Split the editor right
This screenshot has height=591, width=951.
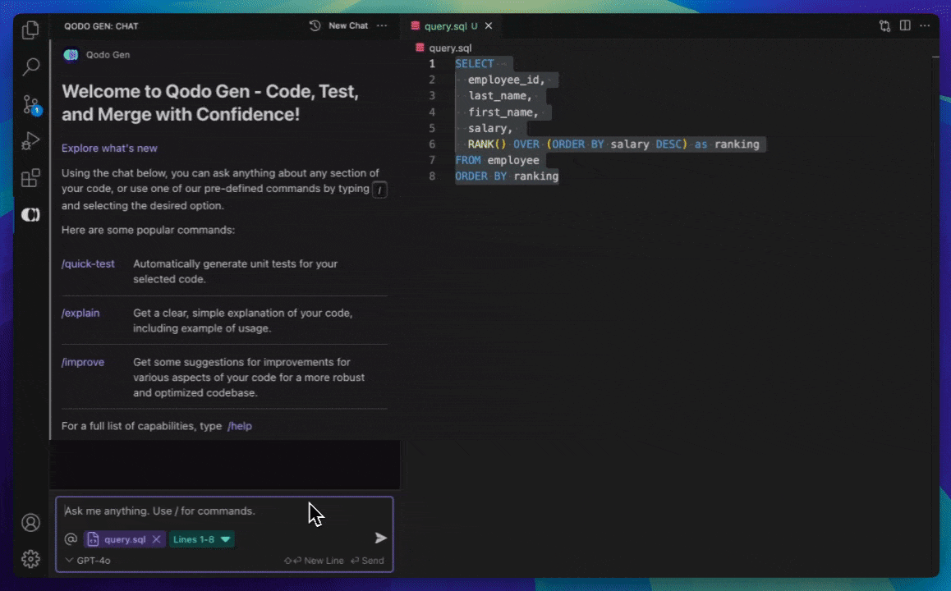pyautogui.click(x=905, y=25)
